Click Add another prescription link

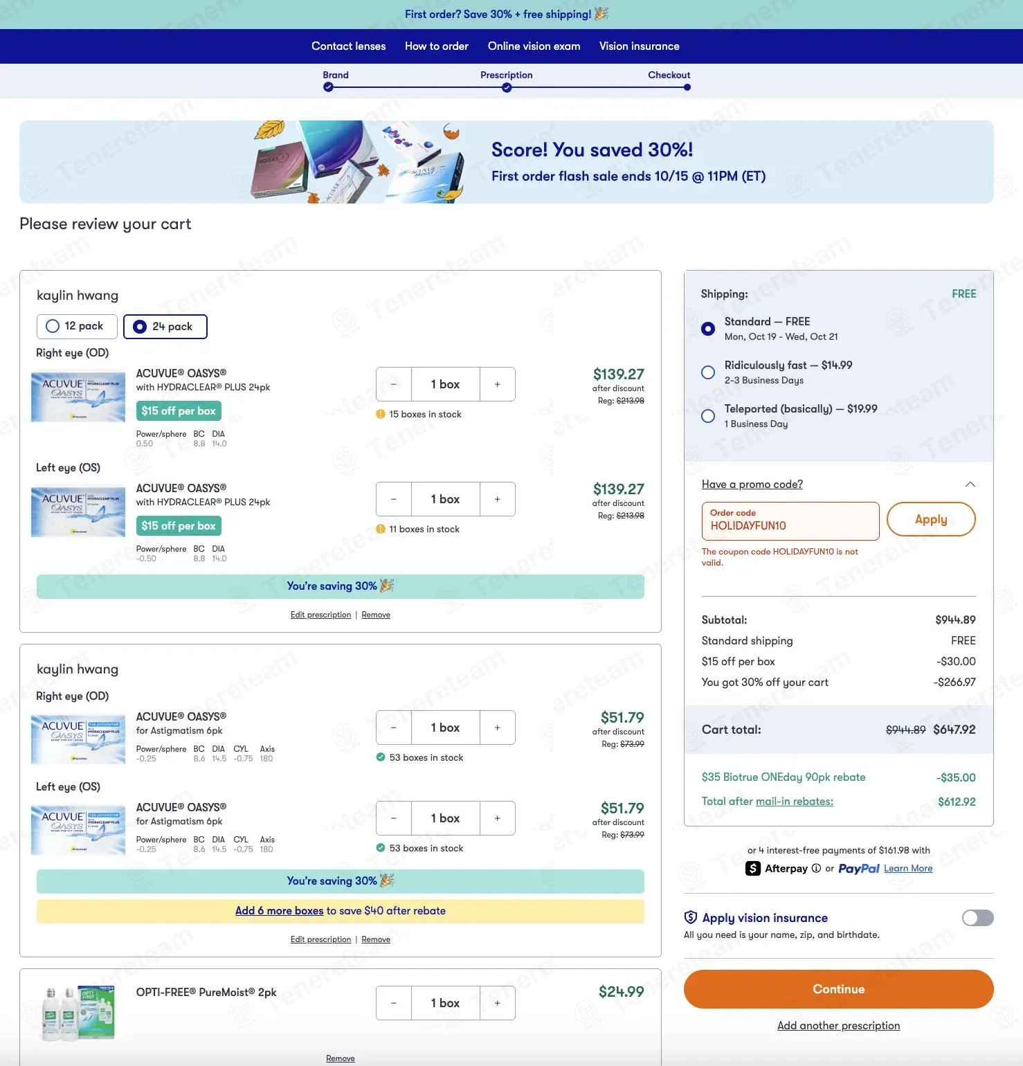[x=838, y=1026]
